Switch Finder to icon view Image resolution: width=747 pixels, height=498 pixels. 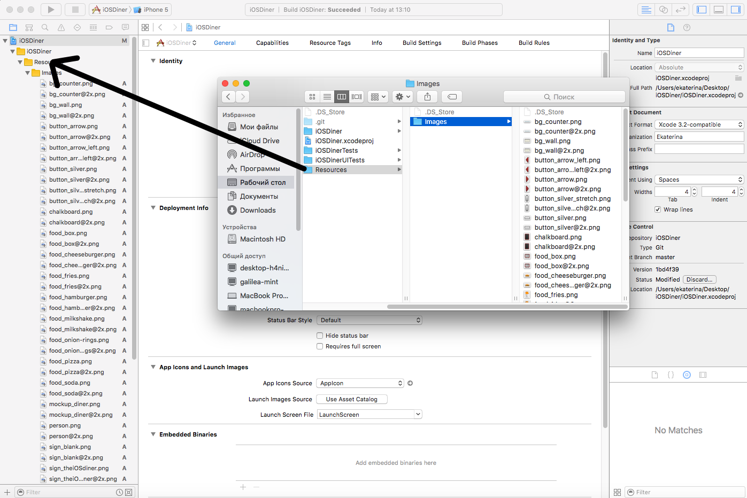pos(312,97)
